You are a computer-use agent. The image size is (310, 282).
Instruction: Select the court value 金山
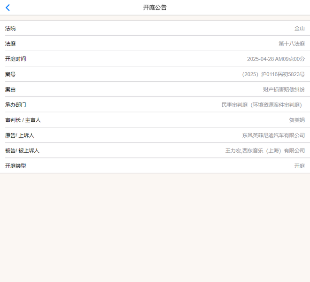pyautogui.click(x=299, y=29)
